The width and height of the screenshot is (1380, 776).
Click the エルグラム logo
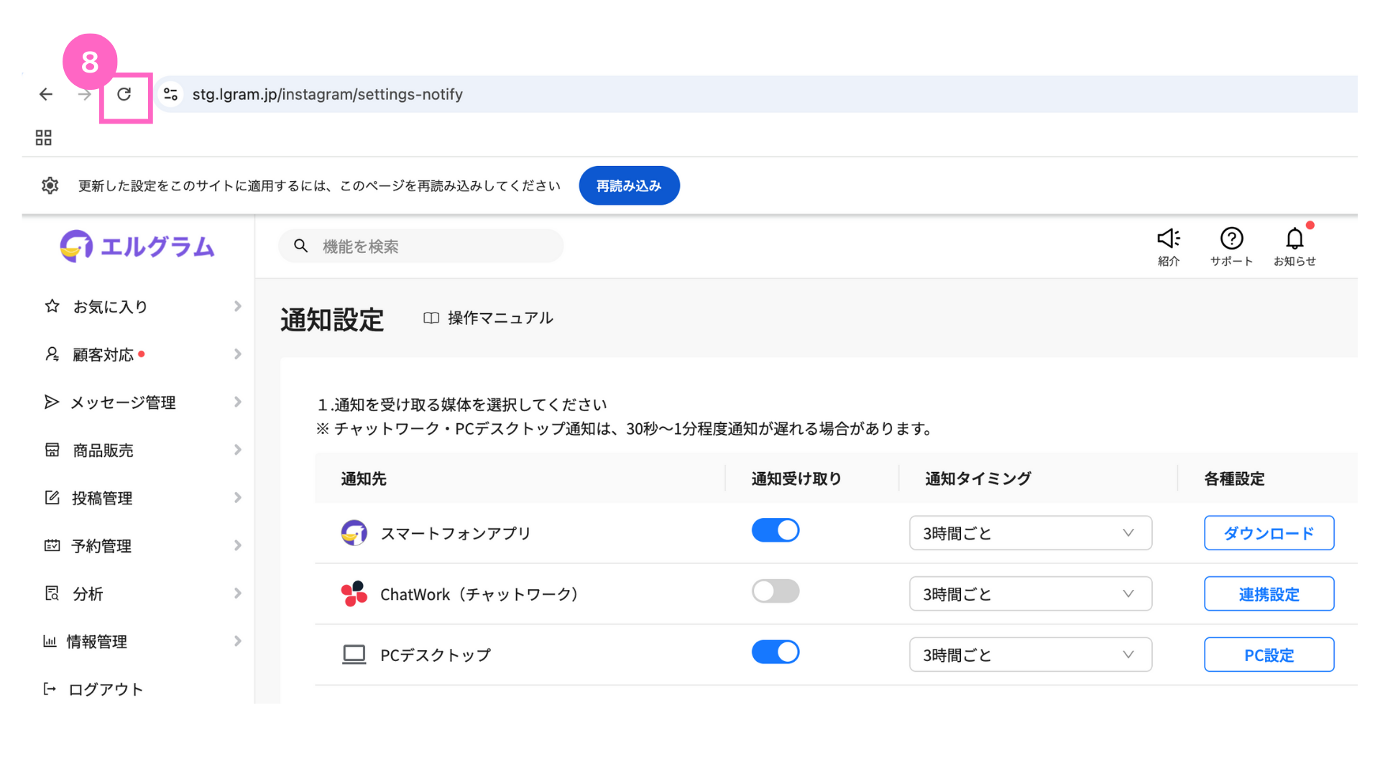[137, 246]
